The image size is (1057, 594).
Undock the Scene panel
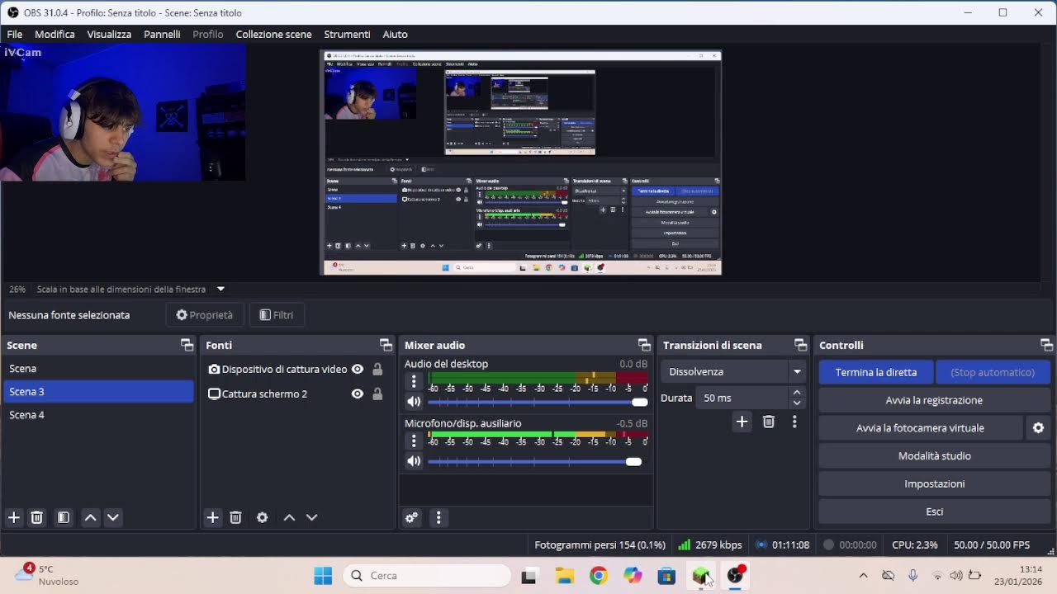(x=187, y=345)
